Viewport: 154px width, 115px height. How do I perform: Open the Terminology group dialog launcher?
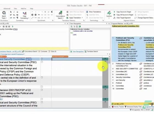tap(103, 21)
